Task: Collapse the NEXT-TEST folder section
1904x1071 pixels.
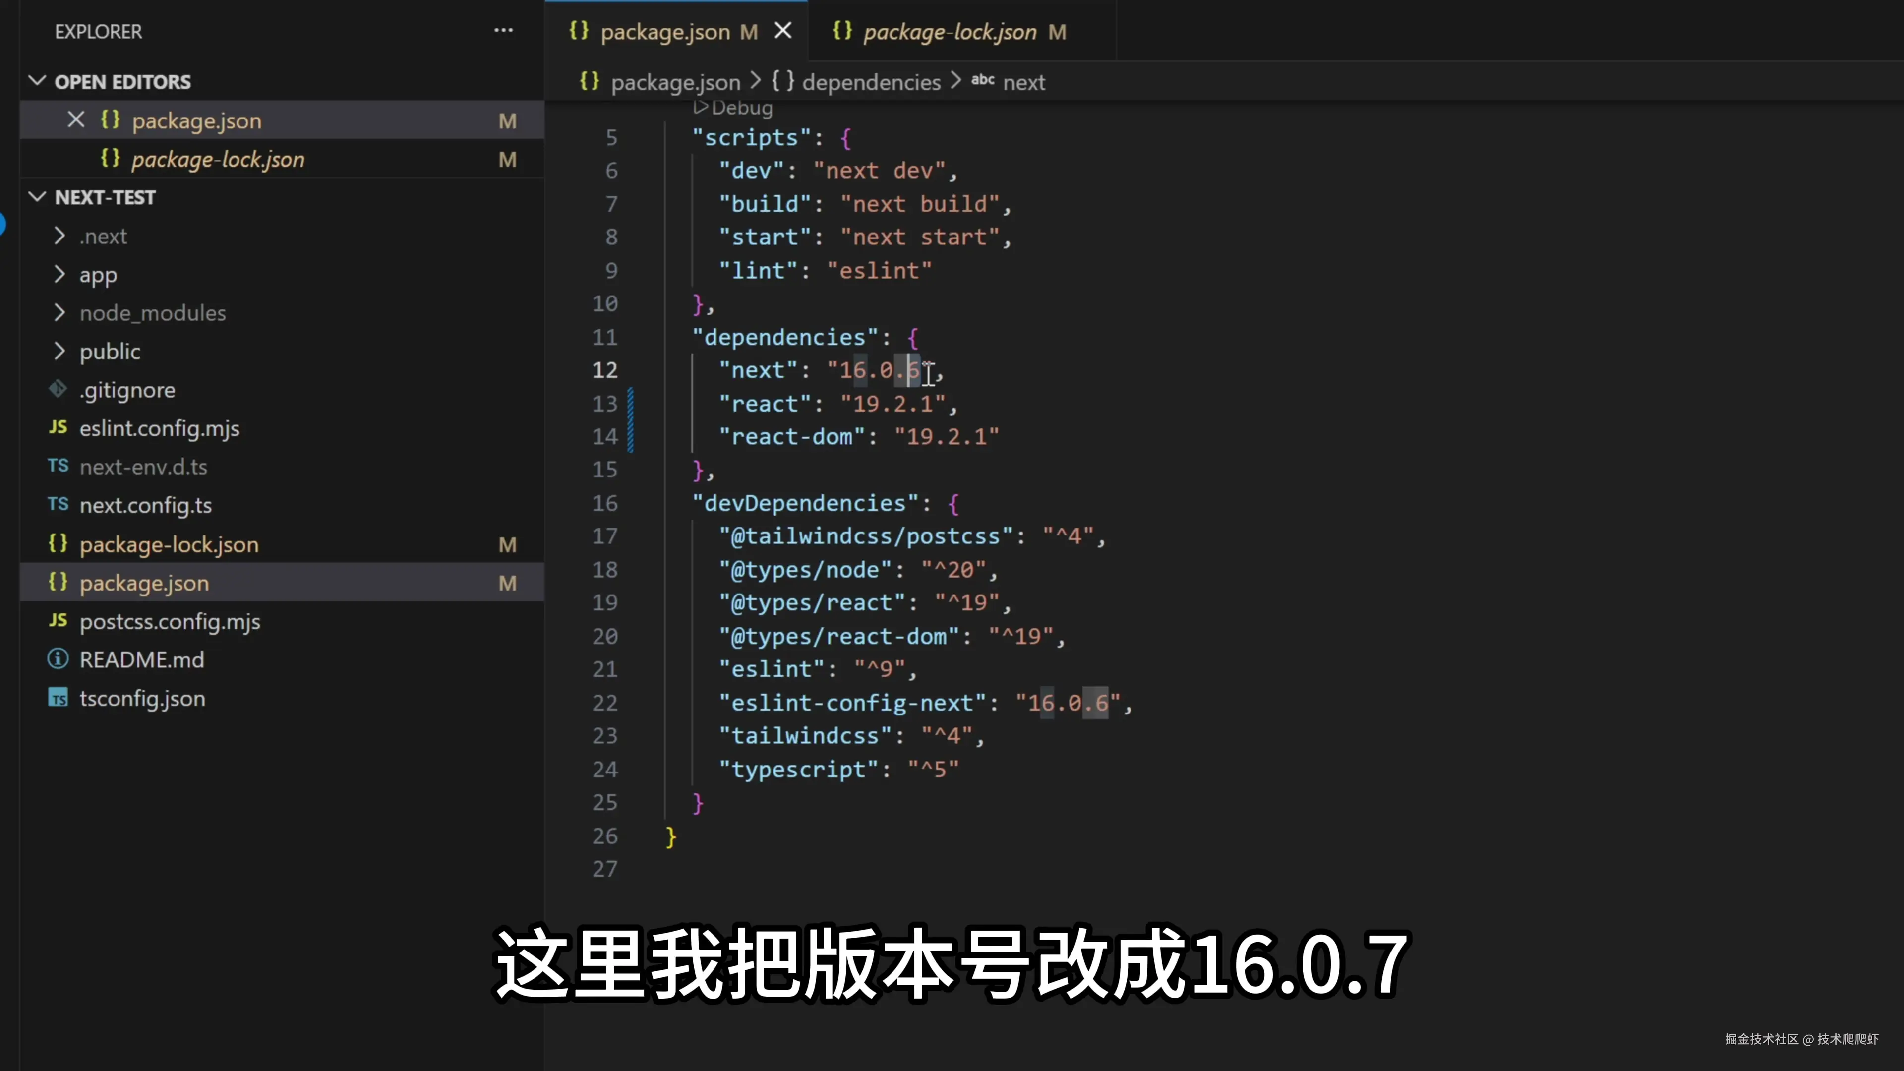Action: [x=37, y=197]
